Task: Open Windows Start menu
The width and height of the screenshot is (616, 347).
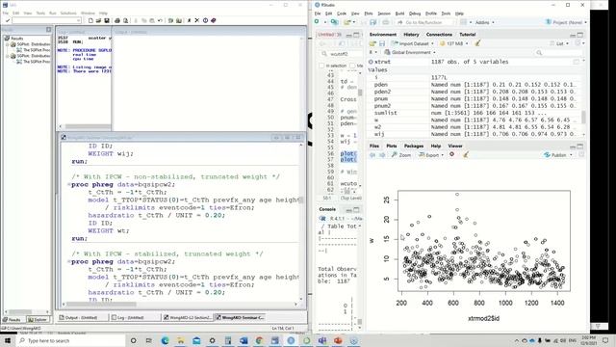Action: point(8,340)
